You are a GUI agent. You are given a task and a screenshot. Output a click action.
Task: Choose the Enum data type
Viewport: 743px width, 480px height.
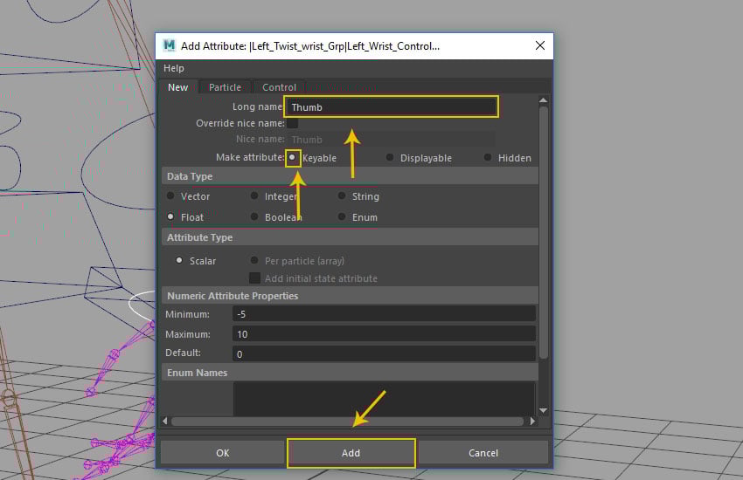(342, 216)
